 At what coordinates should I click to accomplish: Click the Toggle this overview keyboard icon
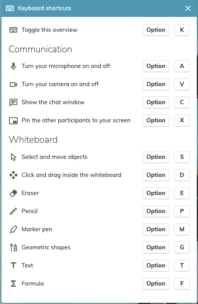pos(13,30)
